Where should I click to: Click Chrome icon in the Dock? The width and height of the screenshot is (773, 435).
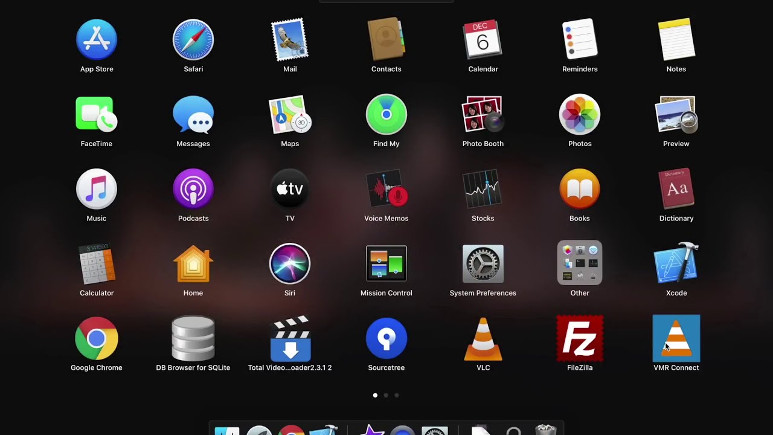pyautogui.click(x=291, y=430)
